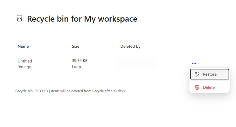This screenshot has height=127, width=236.
Task: Click the red trash icon for Delete
Action: pos(197,87)
